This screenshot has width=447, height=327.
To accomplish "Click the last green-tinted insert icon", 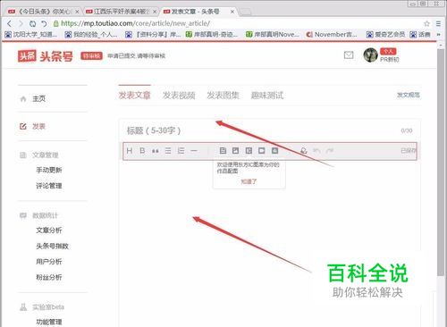I will (274, 151).
